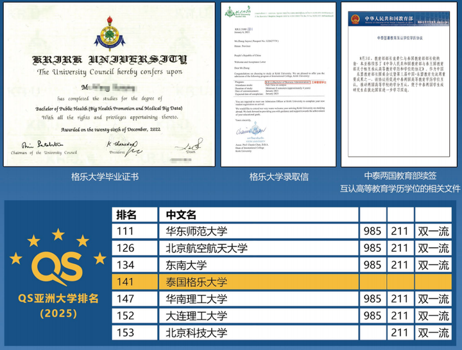Select the 华东师范大学 name cell
Viewport: 462px width, 350px height.
(x=259, y=231)
